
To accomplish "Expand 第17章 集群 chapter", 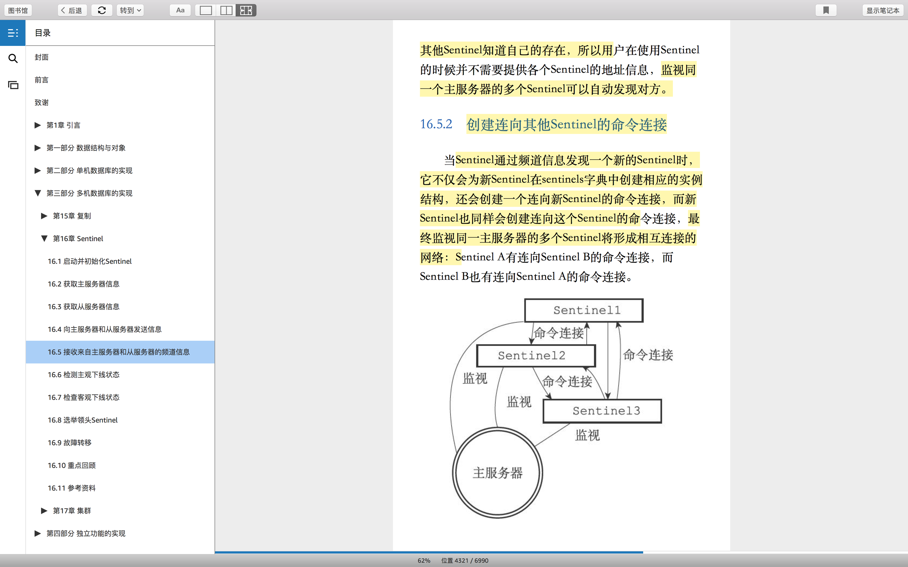I will 44,511.
